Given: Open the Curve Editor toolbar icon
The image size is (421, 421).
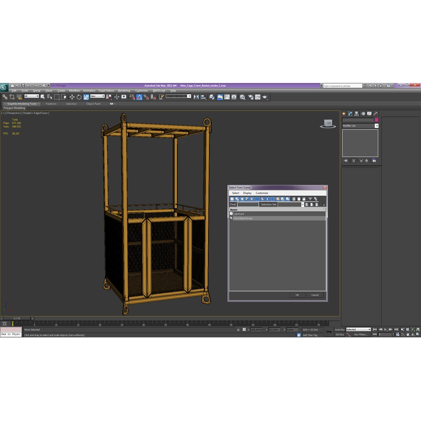Looking at the screenshot, I should pos(227,97).
